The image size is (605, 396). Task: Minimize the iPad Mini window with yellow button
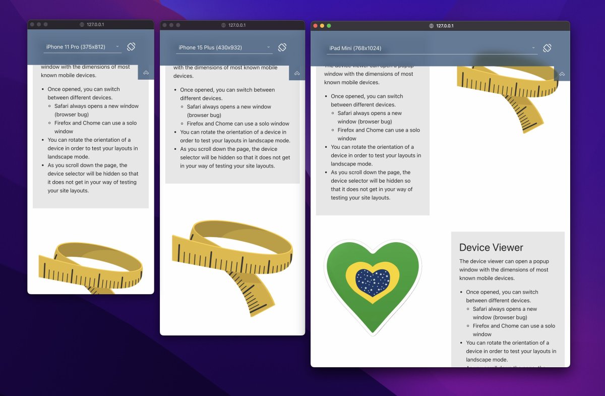tap(323, 26)
